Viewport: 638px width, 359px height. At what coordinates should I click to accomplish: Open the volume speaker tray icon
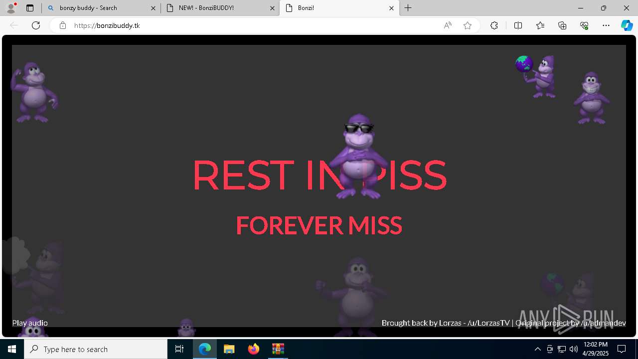point(574,349)
